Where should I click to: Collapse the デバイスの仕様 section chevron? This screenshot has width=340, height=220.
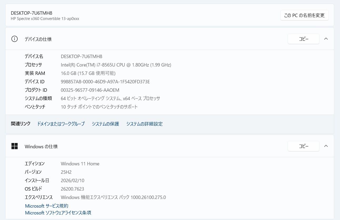click(x=326, y=39)
